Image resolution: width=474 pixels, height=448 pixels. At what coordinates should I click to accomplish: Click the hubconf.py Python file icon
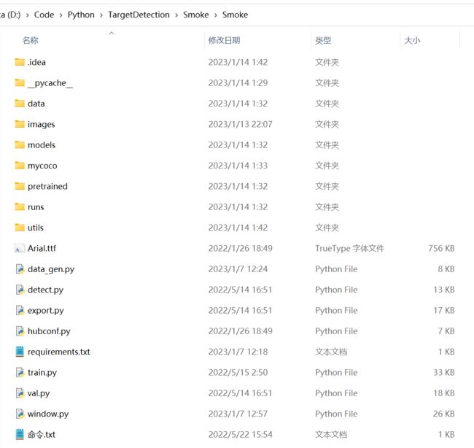pos(20,331)
